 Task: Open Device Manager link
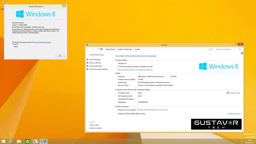coord(95,59)
